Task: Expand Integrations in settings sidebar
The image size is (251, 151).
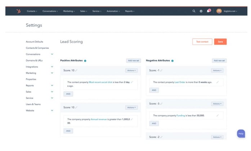Action: pos(52,67)
